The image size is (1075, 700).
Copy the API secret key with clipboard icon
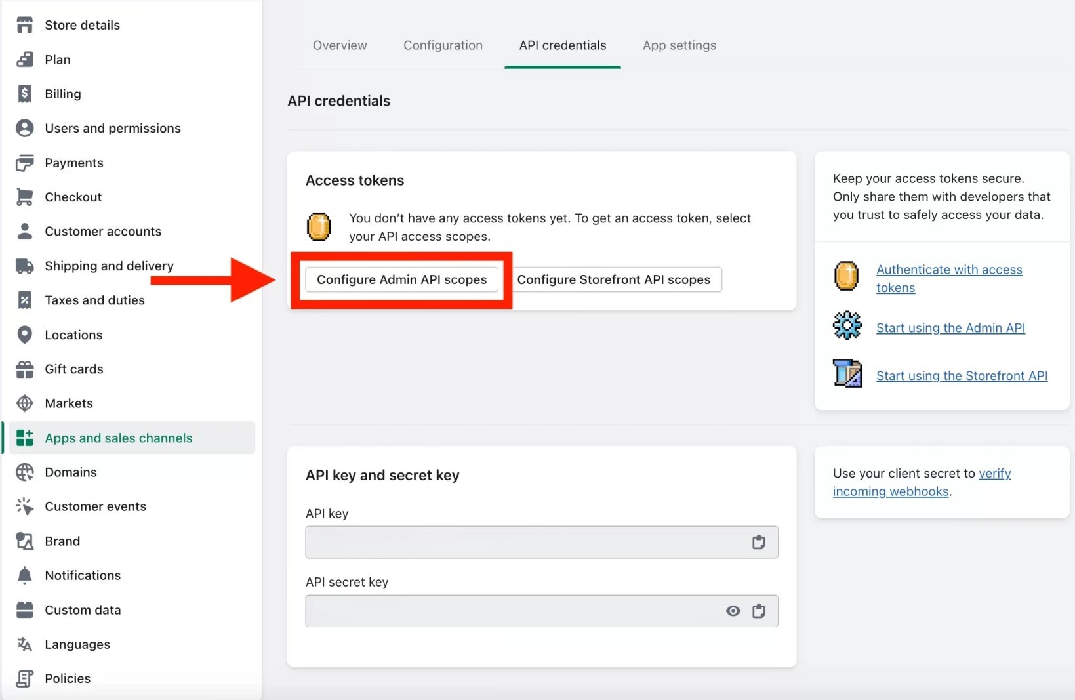(x=759, y=611)
